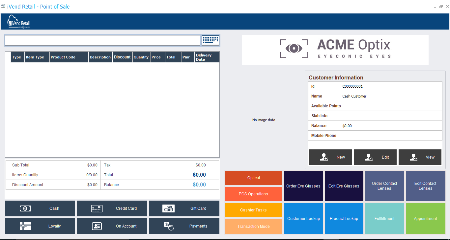
Task: Open Payments via the hand-and-dollar icon
Action: [169, 226]
